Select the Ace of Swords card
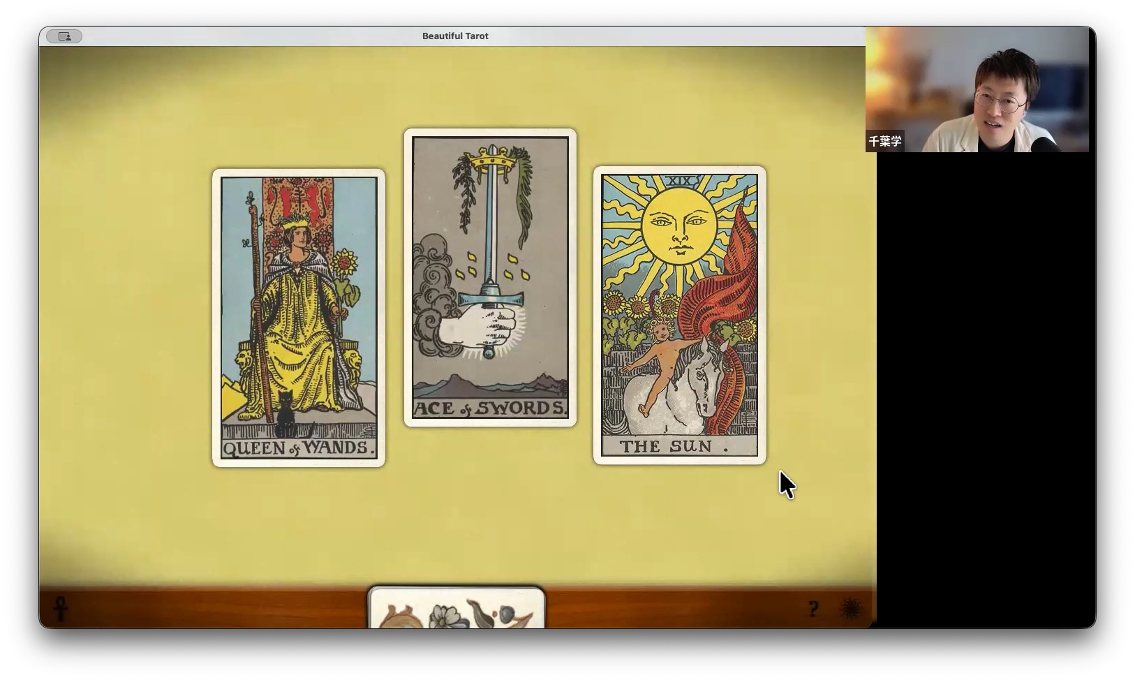This screenshot has height=680, width=1135. 490,277
